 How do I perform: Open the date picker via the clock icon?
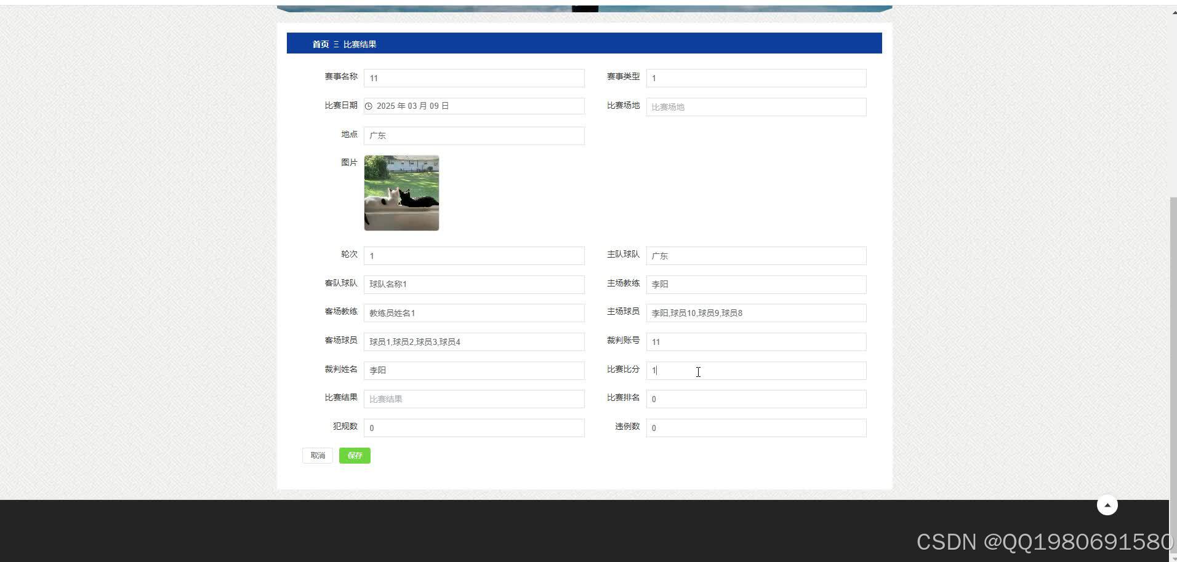coord(368,106)
